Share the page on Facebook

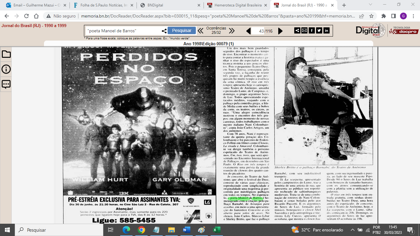[312, 30]
